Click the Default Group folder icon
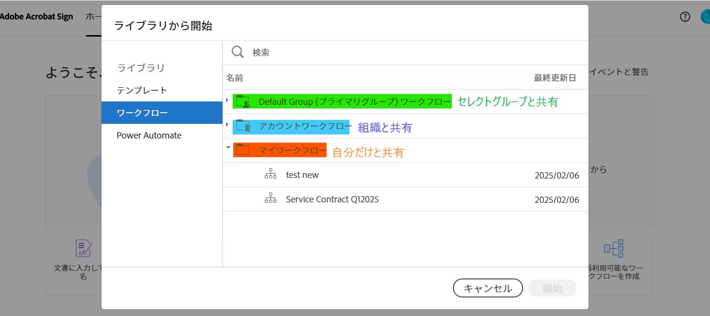 click(243, 101)
